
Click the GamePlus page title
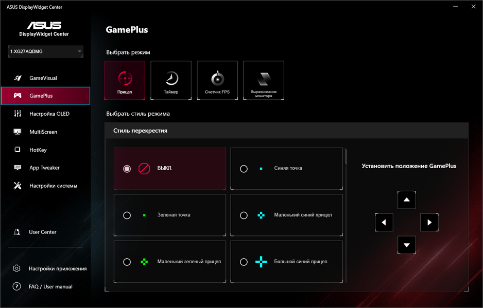pyautogui.click(x=127, y=30)
